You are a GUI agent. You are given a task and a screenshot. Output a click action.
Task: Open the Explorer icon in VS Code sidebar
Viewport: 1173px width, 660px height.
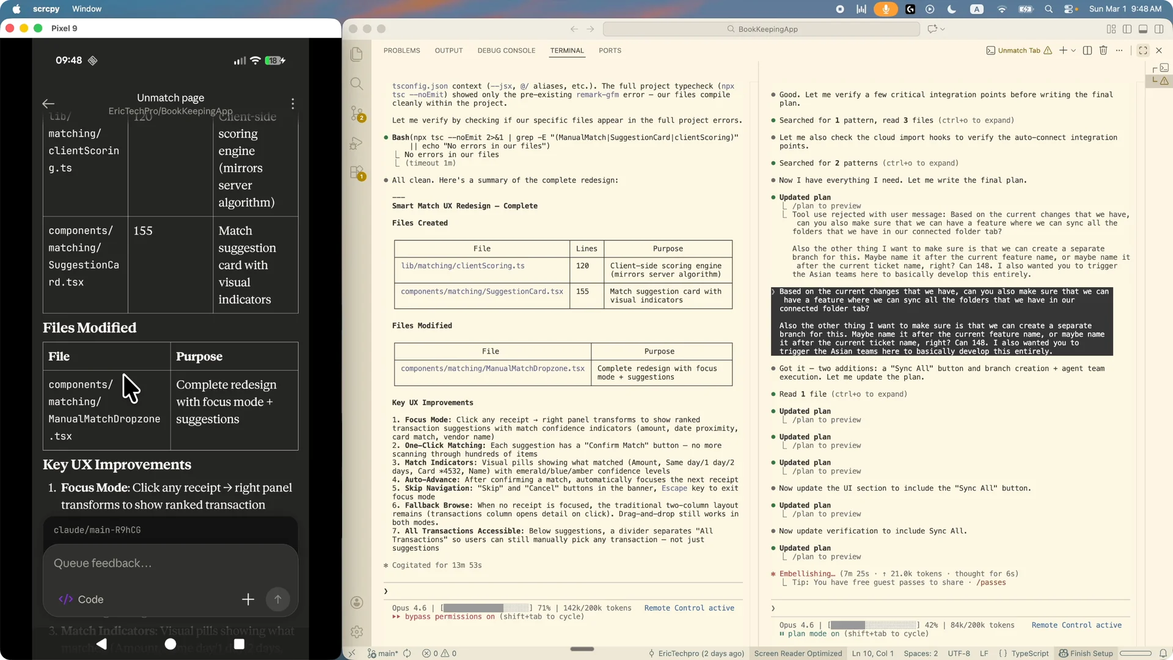[357, 54]
